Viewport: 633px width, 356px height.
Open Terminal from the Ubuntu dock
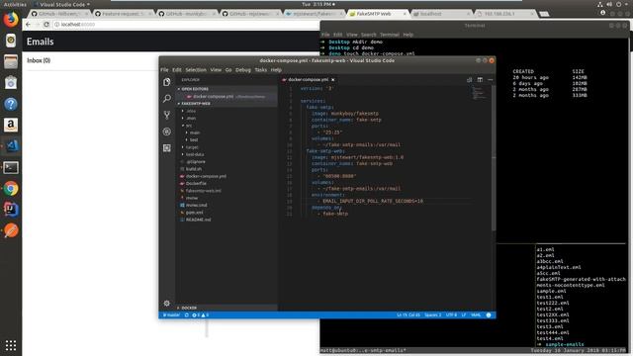pyautogui.click(x=11, y=167)
